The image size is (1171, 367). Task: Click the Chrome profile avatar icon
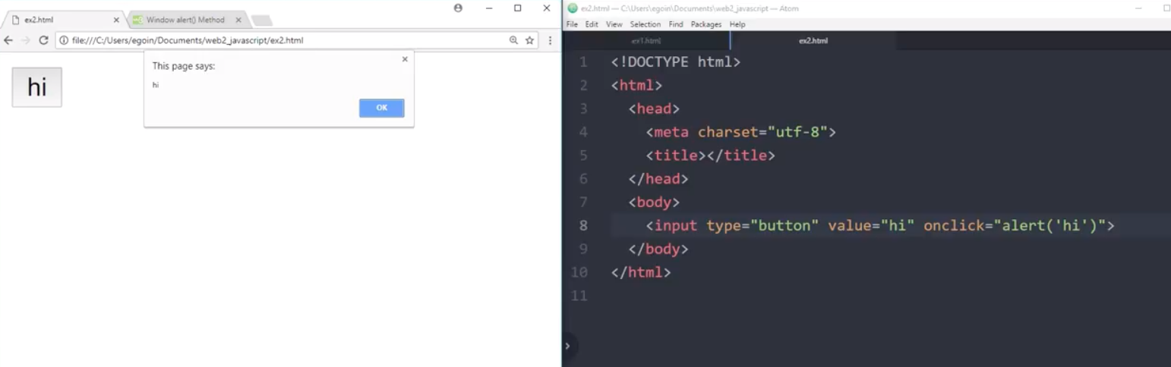[458, 8]
